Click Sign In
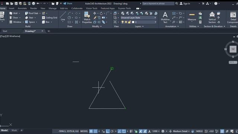Image resolution: width=238 pixels, height=134 pixels. (x=185, y=3)
